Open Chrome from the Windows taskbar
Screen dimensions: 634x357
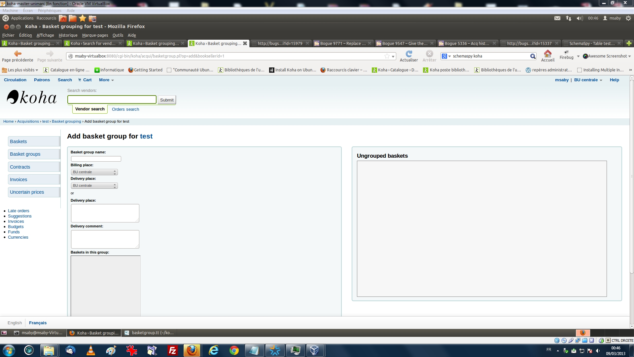click(234, 350)
